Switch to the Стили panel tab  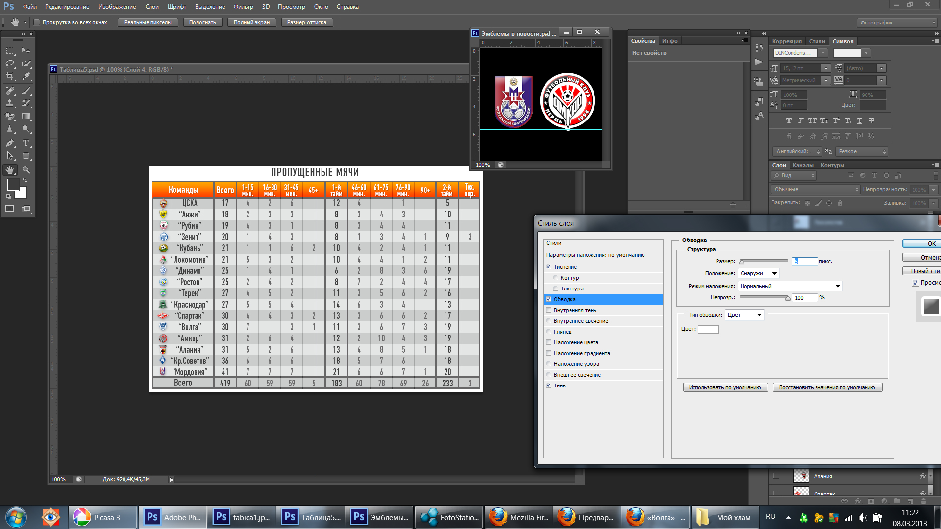tap(817, 41)
